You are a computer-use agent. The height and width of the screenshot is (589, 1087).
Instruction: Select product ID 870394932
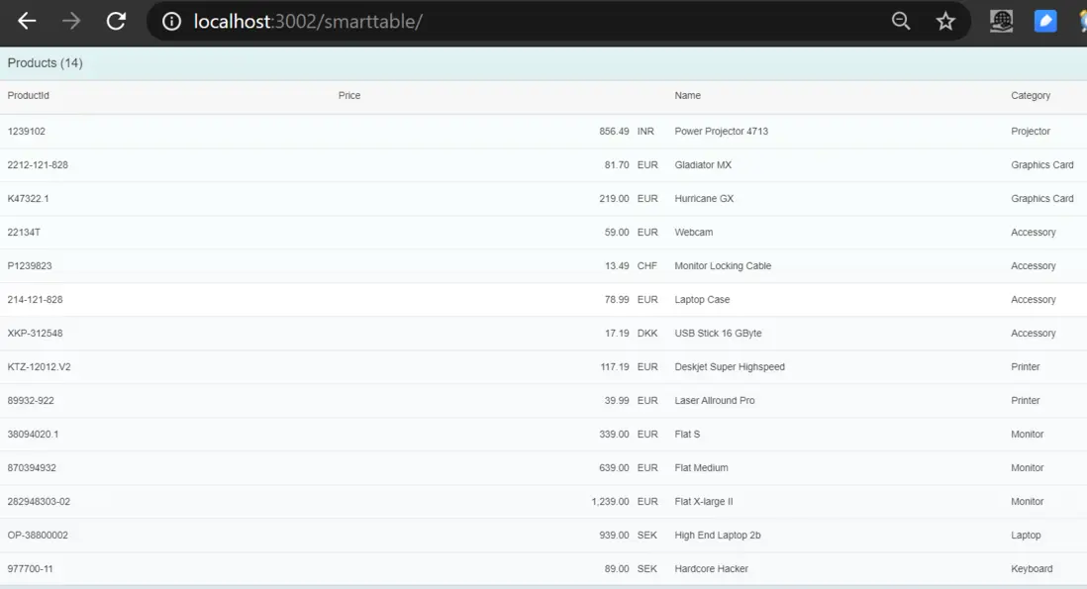(x=32, y=467)
